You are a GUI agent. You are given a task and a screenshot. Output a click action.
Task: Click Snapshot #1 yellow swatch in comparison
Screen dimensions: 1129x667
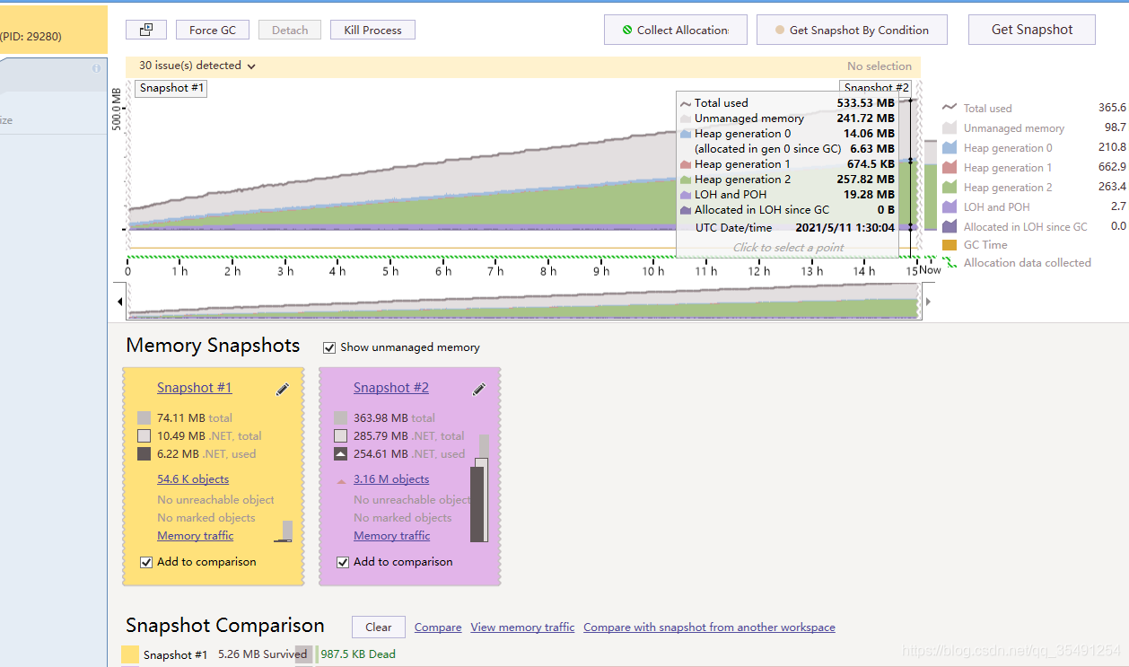point(130,654)
